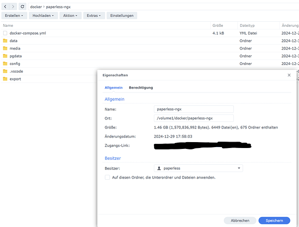Click the size text '1.46 GB (1,570,836,992 Bytes)'

[x=182, y=127]
